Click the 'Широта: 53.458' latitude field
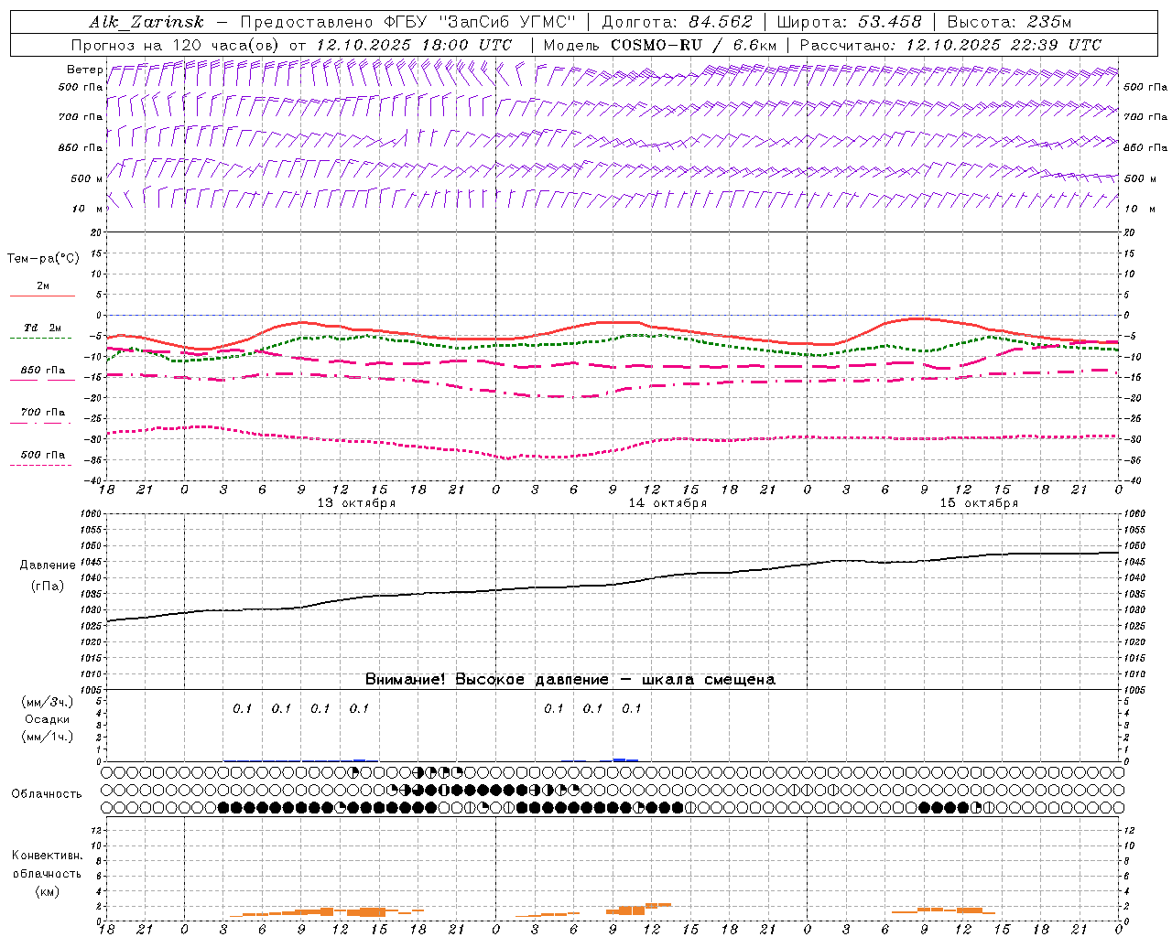This screenshot has height=937, width=1172. 849,22
